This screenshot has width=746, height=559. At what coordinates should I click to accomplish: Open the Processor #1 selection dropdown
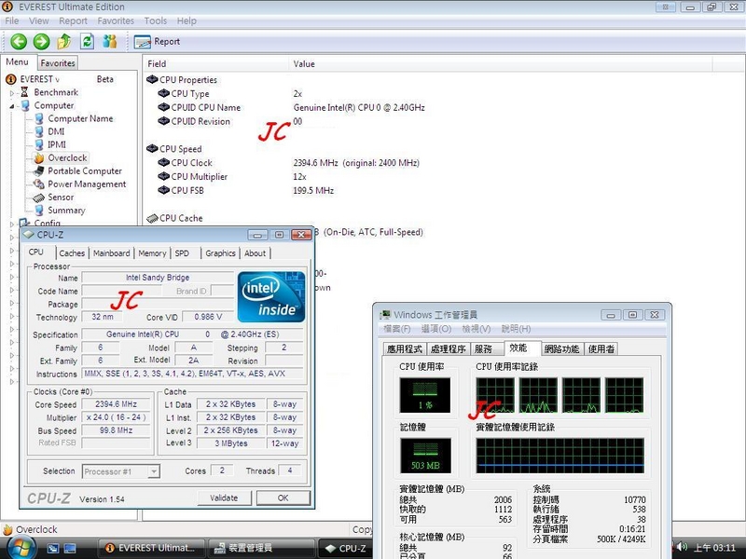(x=154, y=471)
